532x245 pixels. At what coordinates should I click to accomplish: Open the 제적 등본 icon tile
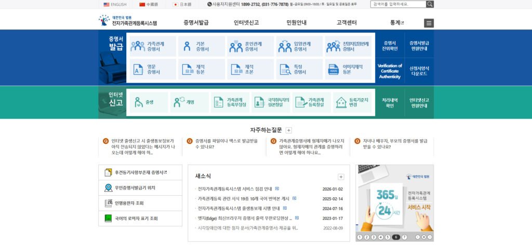[x=202, y=70]
